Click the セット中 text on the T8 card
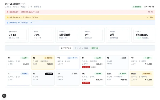Screen dimensions: 160x100 (x=35, y=79)
